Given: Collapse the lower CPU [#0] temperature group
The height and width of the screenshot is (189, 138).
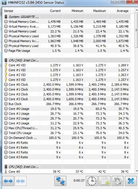Looking at the screenshot, I should point(6,167).
